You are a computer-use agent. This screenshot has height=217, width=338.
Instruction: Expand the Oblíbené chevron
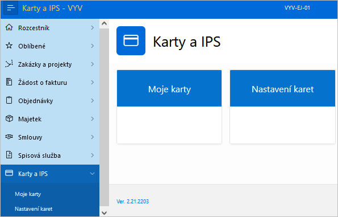click(92, 46)
